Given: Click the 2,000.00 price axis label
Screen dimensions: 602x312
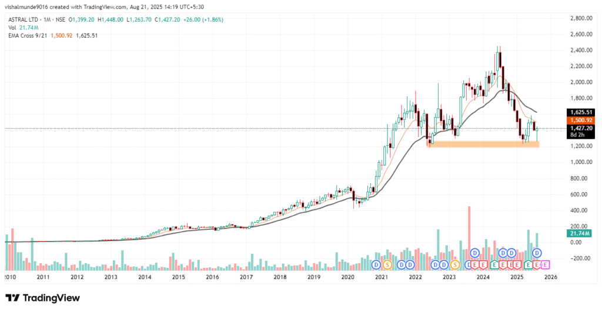Looking at the screenshot, I should coord(581,82).
